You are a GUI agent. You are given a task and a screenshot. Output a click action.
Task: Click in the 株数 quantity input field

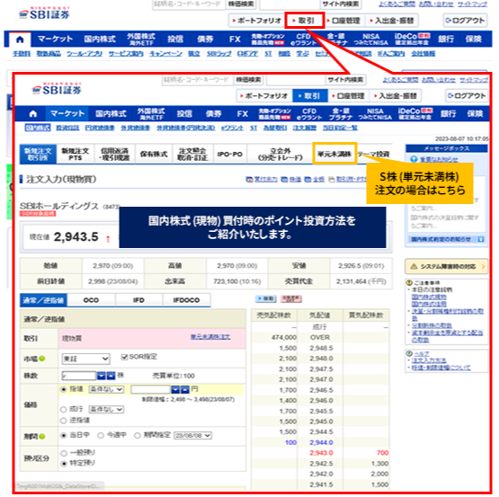(x=78, y=376)
